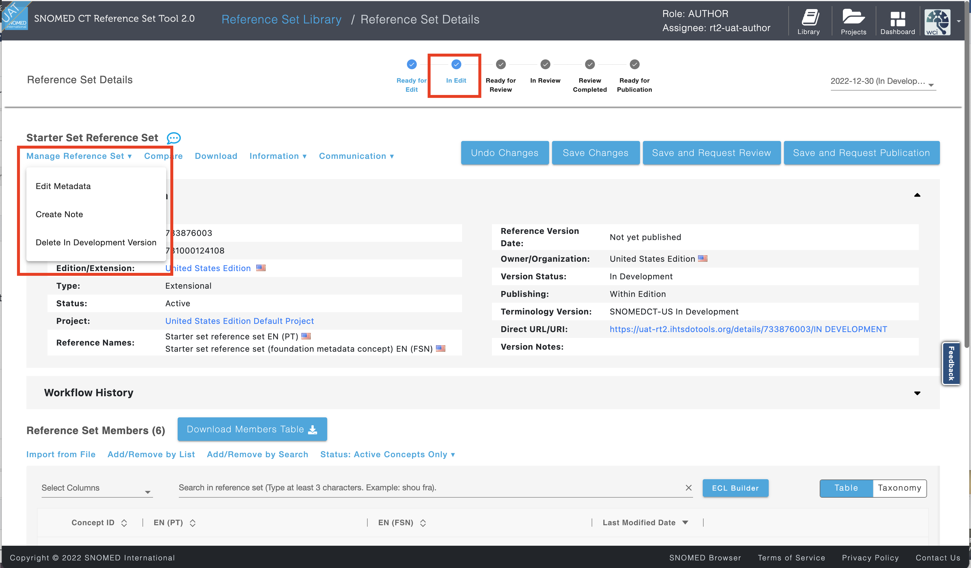Viewport: 971px width, 568px height.
Task: Sort by EN (FSN) column arrows
Action: point(423,523)
